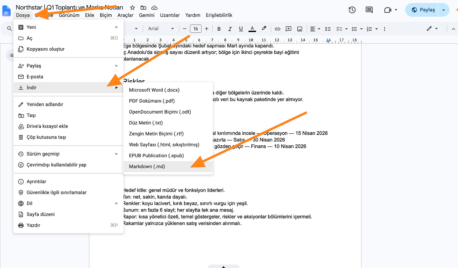Viewport: 458px width, 268px height.
Task: Expand Sürüm geçmişi submenu
Action: [69, 154]
